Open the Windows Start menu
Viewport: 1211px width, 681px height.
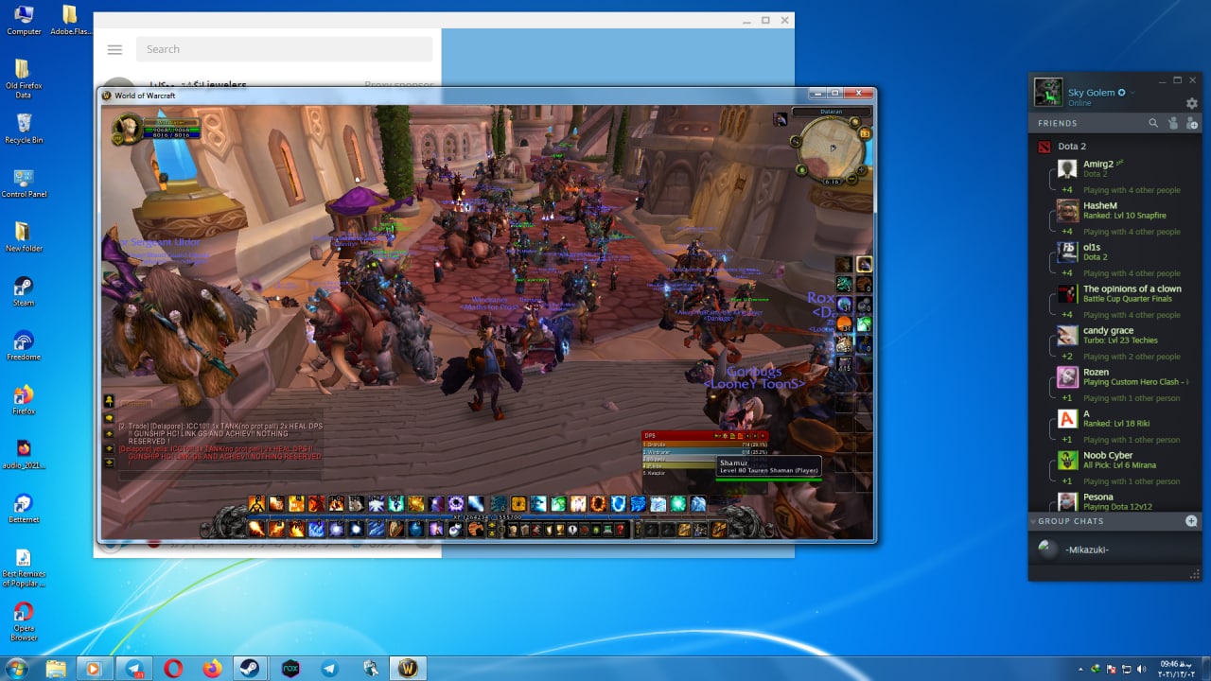click(x=16, y=668)
